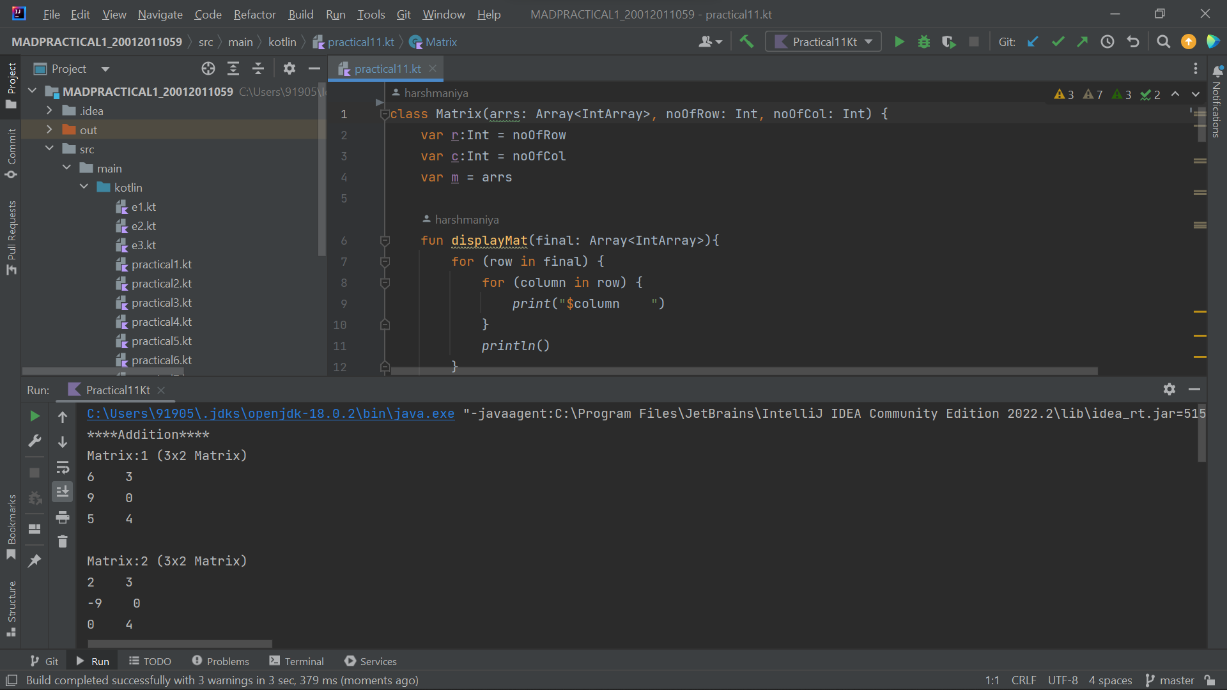
Task: Collapse the src folder
Action: pyautogui.click(x=49, y=149)
